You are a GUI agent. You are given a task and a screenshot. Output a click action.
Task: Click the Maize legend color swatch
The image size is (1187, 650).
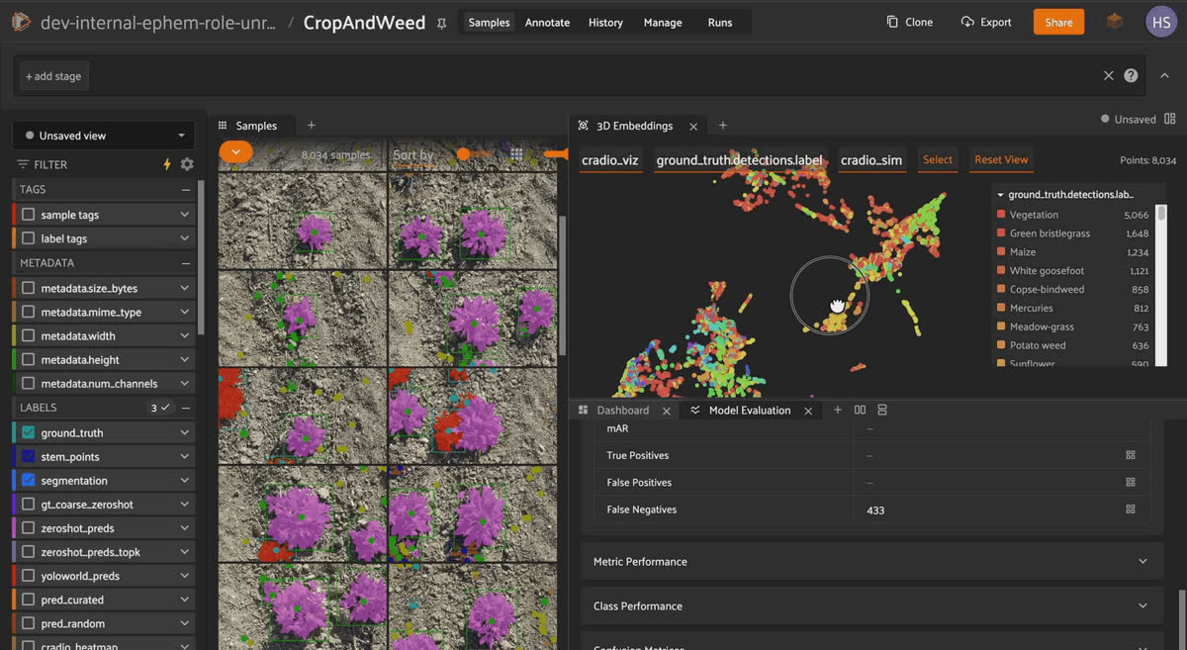[1001, 252]
